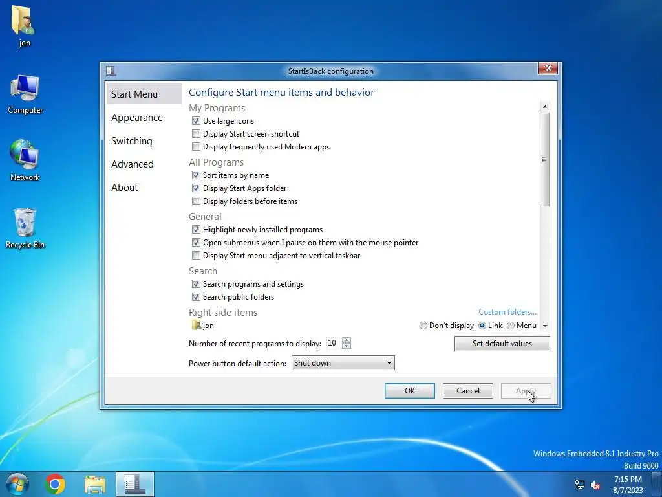Enable Display folders before items
Screen dimensions: 662x497
(x=196, y=201)
